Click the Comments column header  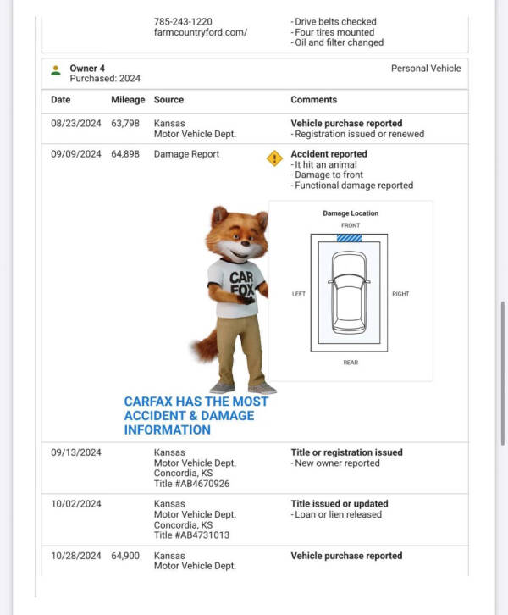pyautogui.click(x=313, y=100)
